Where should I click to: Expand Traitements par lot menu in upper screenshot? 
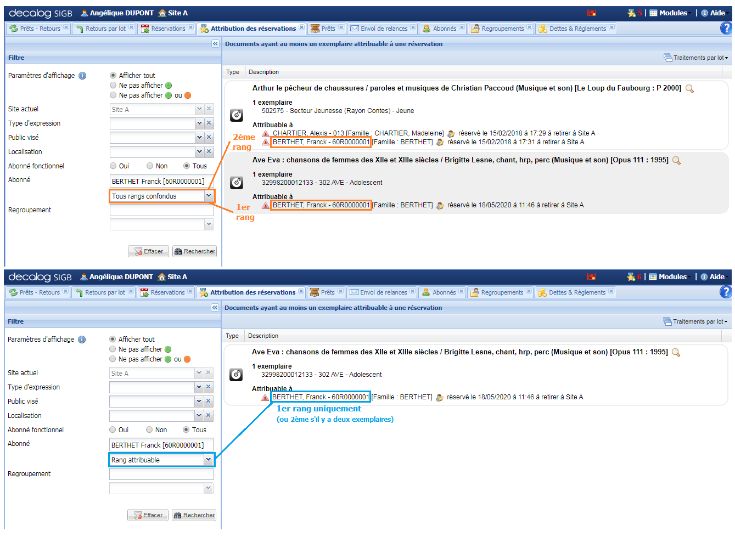tap(695, 58)
